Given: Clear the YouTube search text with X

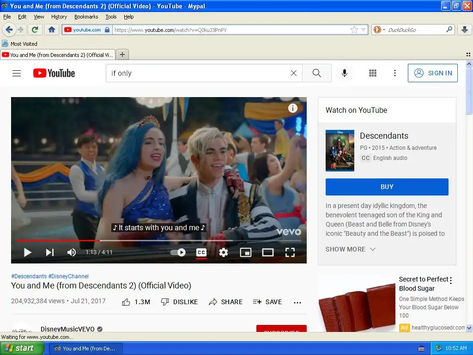Looking at the screenshot, I should (293, 73).
